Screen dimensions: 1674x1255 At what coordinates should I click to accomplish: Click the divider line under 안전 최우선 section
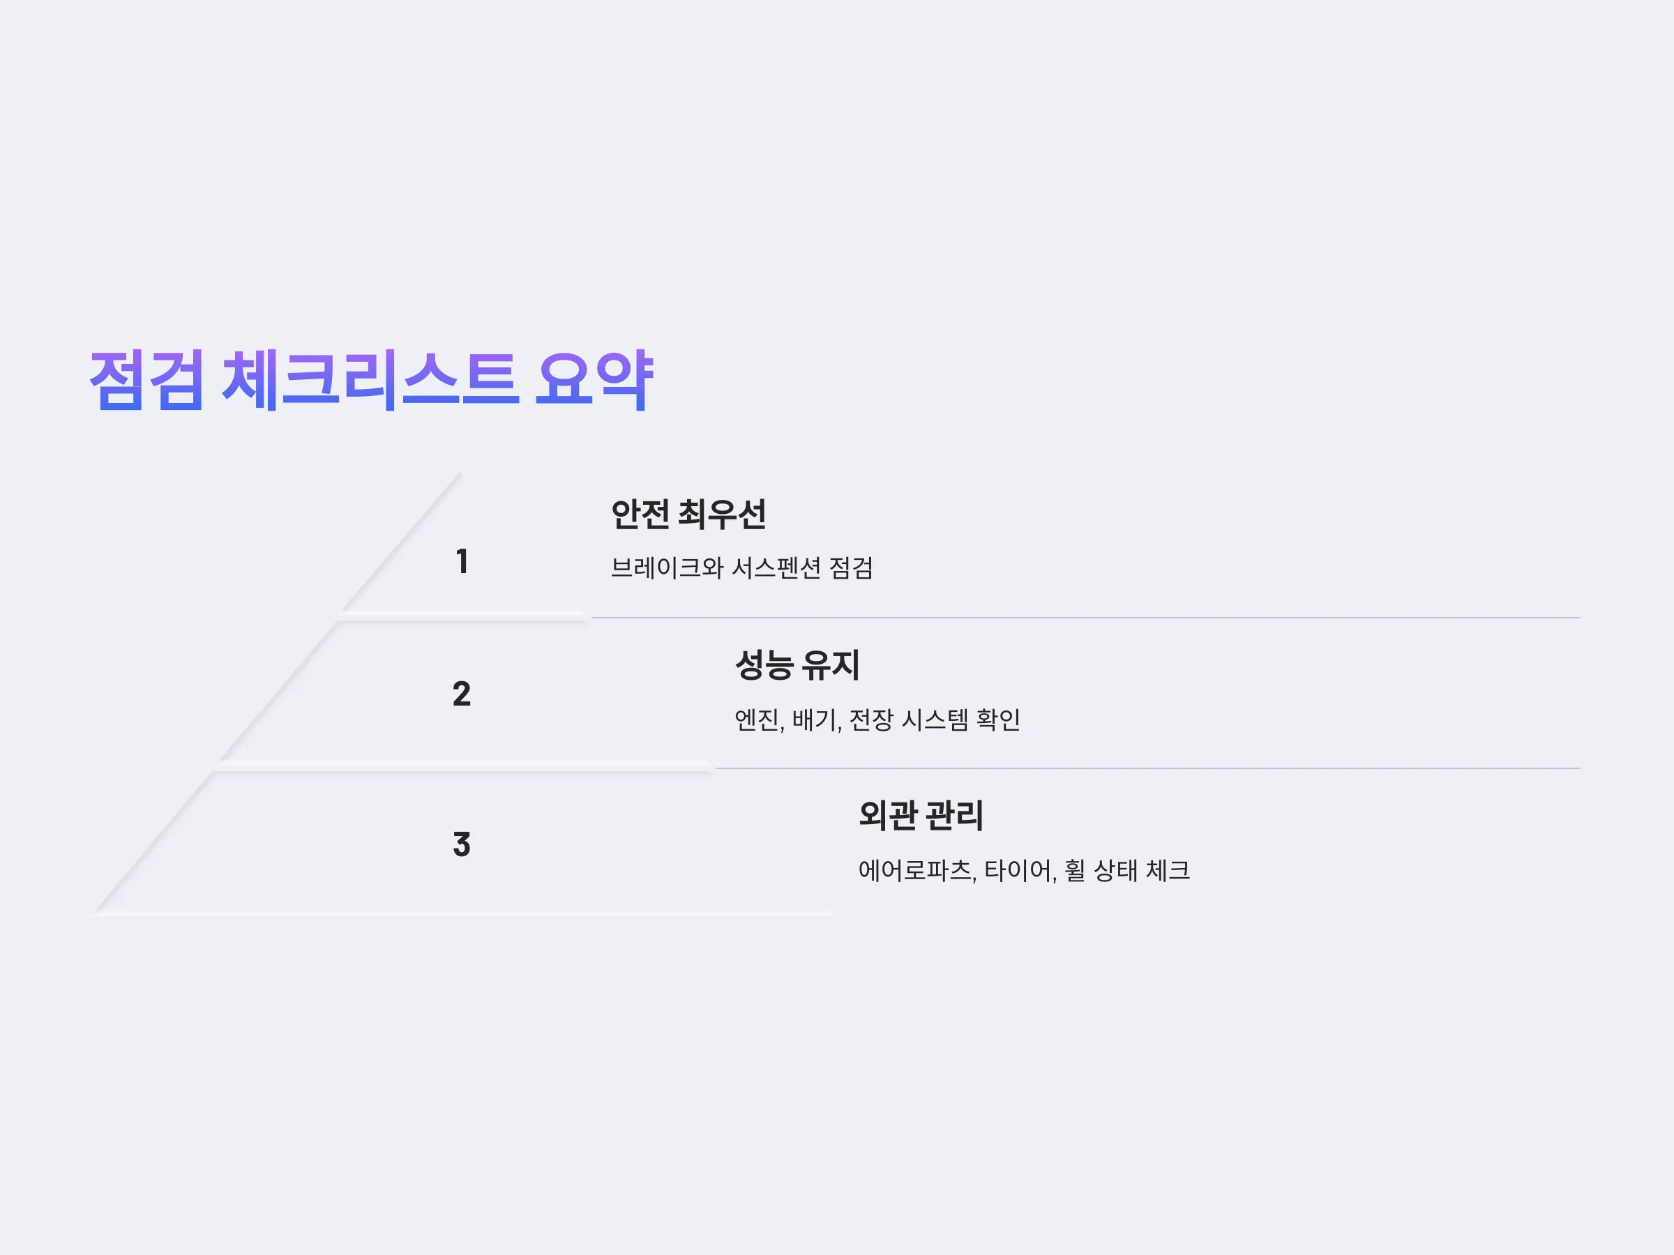[1086, 617]
